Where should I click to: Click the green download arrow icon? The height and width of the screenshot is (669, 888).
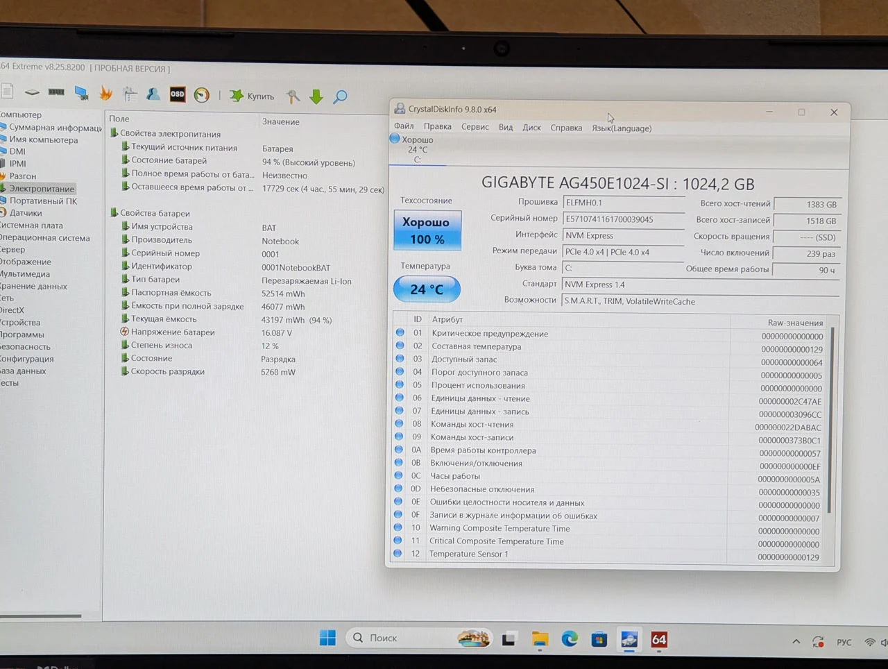pos(316,97)
